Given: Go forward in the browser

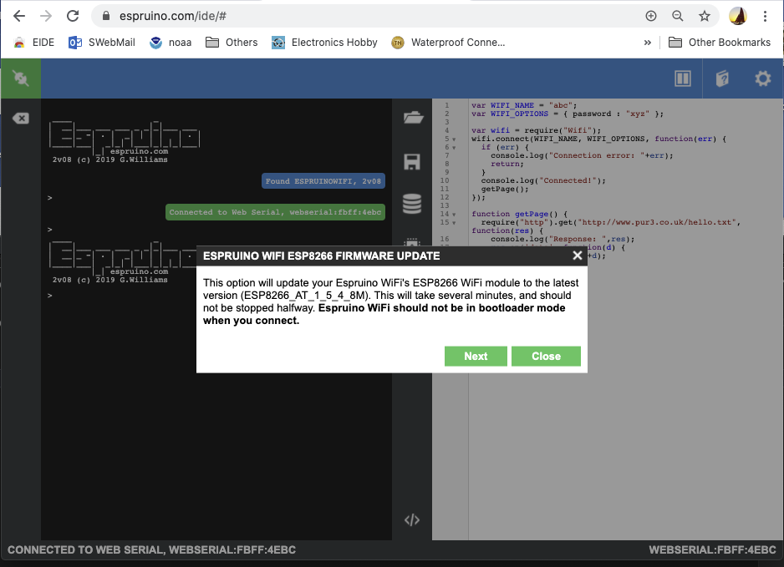Looking at the screenshot, I should click(46, 16).
